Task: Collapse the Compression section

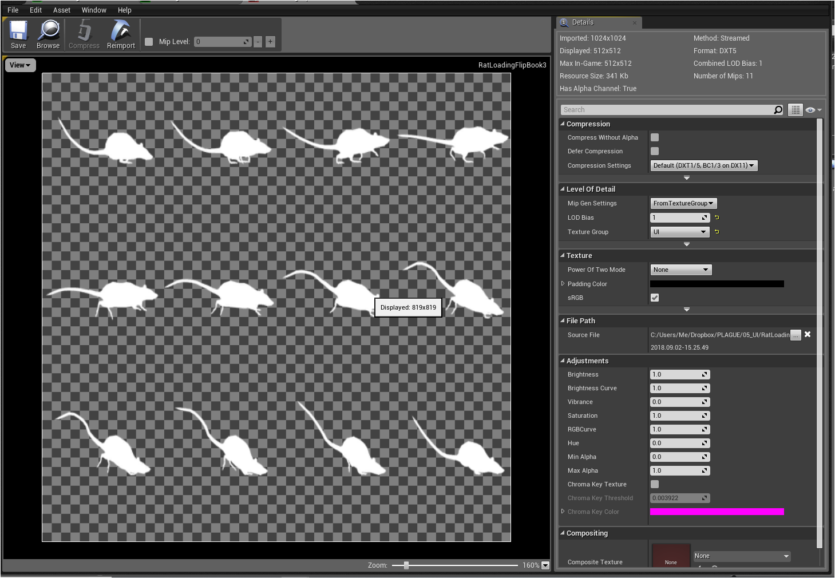Action: pyautogui.click(x=563, y=124)
